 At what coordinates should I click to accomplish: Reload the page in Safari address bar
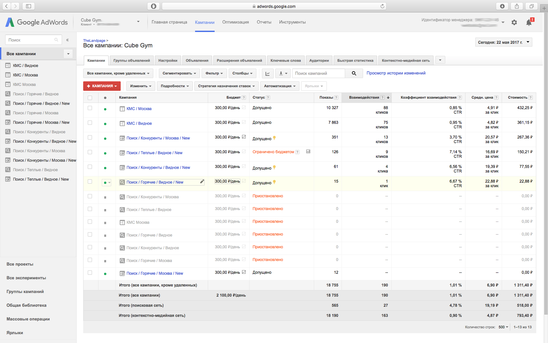click(382, 6)
